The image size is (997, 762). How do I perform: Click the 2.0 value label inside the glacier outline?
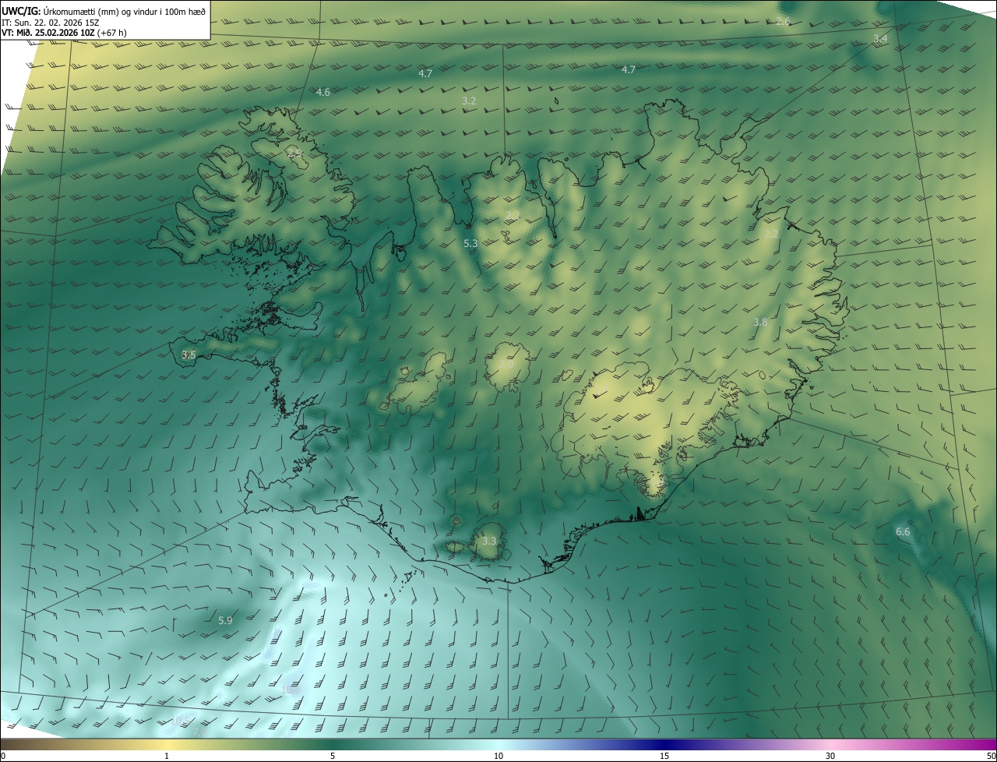click(506, 364)
